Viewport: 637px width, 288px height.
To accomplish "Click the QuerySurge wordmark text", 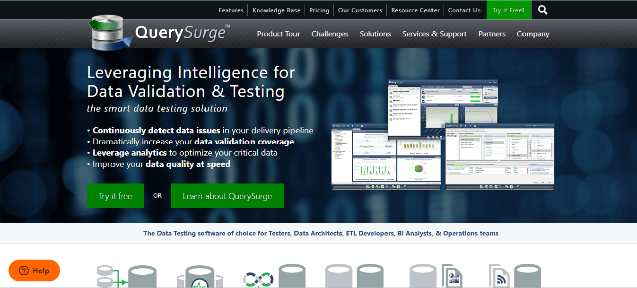I will pos(182,33).
